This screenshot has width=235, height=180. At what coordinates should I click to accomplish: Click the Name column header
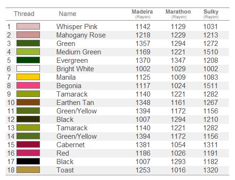(68, 14)
